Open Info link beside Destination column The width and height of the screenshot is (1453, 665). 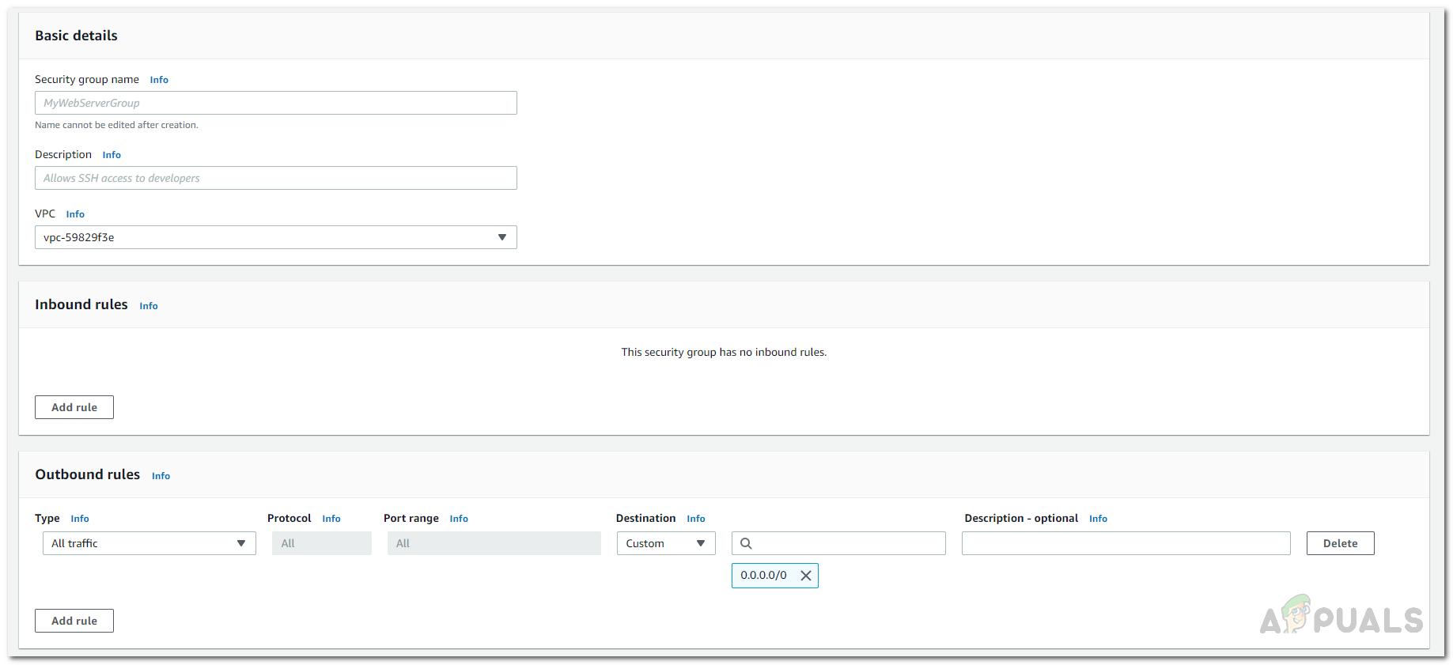pos(696,519)
